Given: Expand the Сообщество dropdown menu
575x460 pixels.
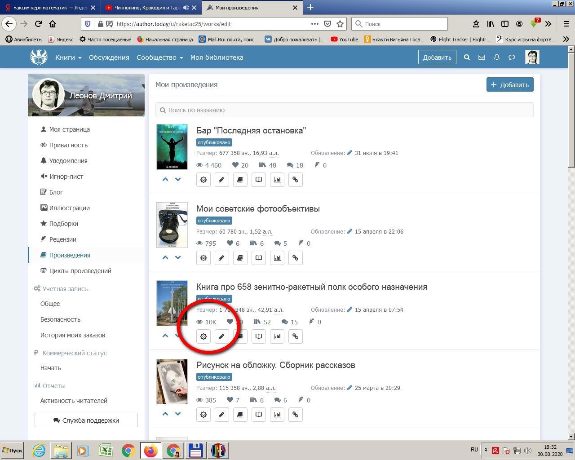Looking at the screenshot, I should click(159, 57).
